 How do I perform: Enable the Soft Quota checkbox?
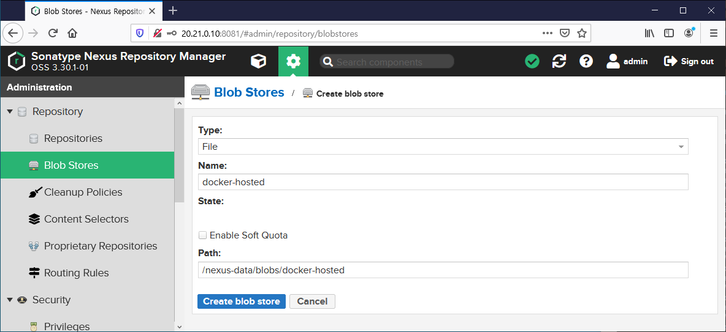coord(202,235)
